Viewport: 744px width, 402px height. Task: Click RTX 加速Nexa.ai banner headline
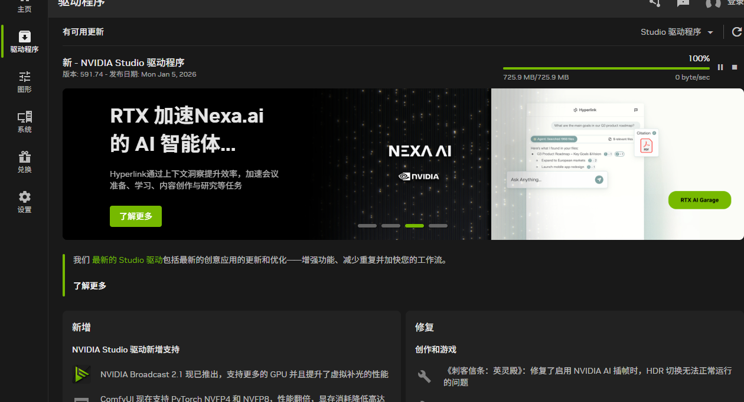[187, 130]
